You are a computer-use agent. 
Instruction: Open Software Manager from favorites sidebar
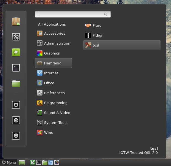(x=16, y=21)
